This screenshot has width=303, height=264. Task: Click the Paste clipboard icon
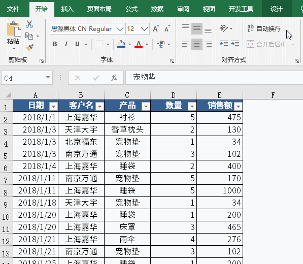14,29
